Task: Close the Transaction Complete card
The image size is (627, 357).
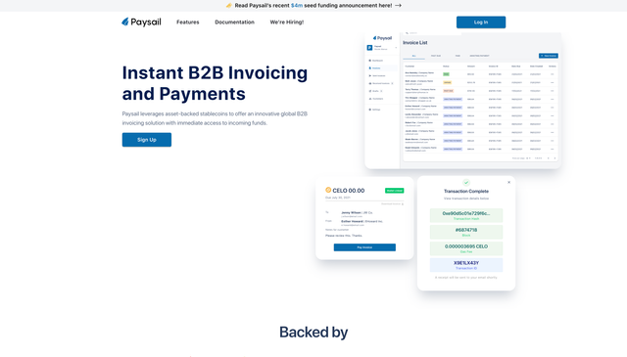Action: click(x=508, y=183)
